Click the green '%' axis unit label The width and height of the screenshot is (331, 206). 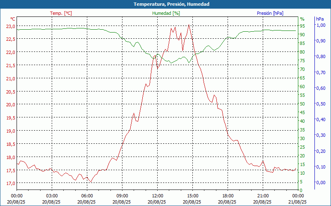(302, 19)
